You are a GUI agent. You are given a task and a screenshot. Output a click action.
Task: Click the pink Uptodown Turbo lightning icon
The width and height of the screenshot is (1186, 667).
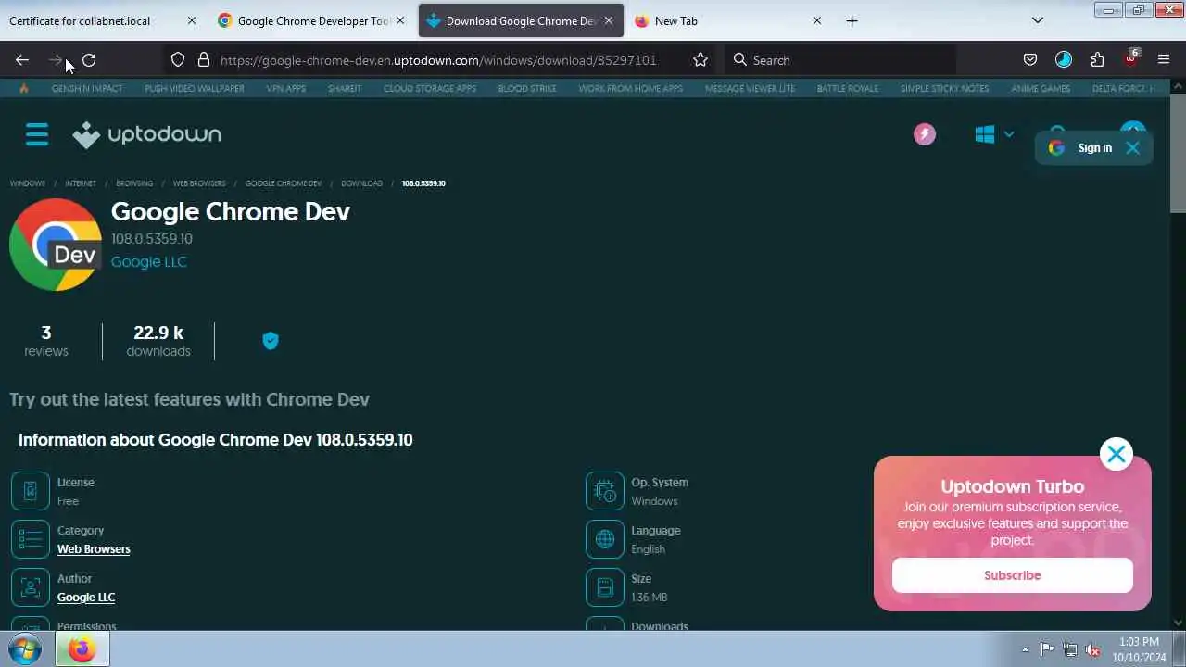pos(925,134)
